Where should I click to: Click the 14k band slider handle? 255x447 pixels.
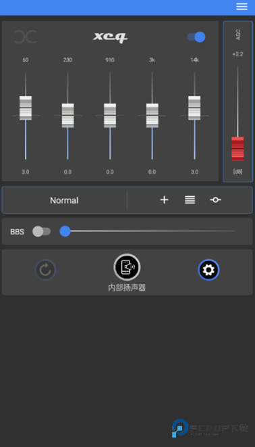click(194, 108)
